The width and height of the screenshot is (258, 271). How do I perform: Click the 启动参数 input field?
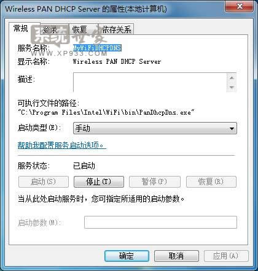(x=160, y=223)
